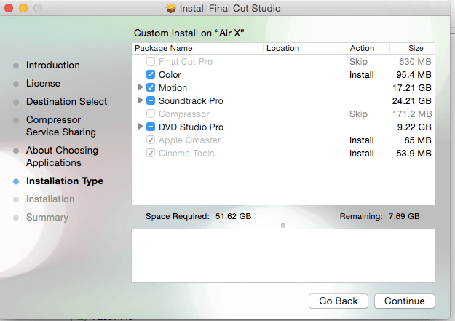Viewport: 455px width, 321px height.
Task: Toggle the Soundtrack Pro mixed-state checkbox
Action: pyautogui.click(x=151, y=101)
